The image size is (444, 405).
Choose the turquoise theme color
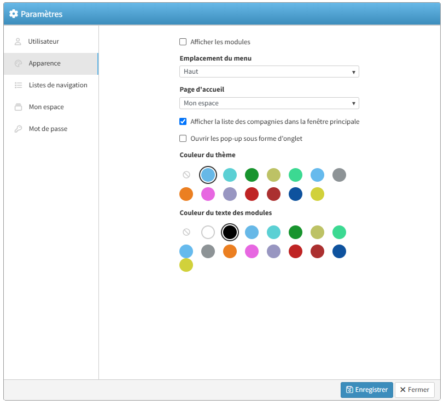pos(230,175)
